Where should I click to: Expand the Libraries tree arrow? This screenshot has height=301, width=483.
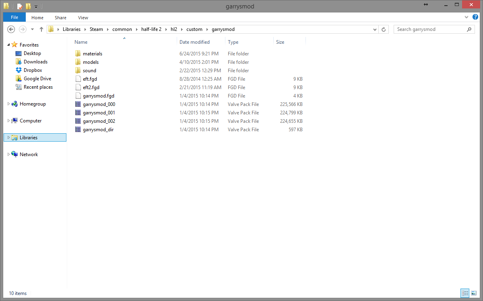click(9, 138)
